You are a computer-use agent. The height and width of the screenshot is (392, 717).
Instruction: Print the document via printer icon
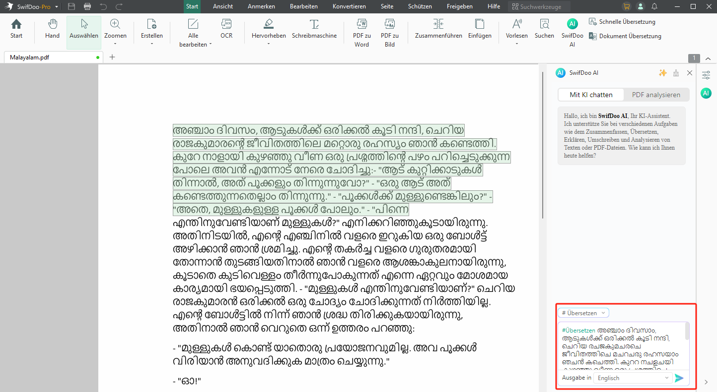87,6
